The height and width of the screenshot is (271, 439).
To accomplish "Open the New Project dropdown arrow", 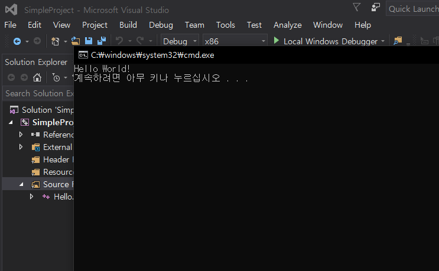I will pos(66,41).
